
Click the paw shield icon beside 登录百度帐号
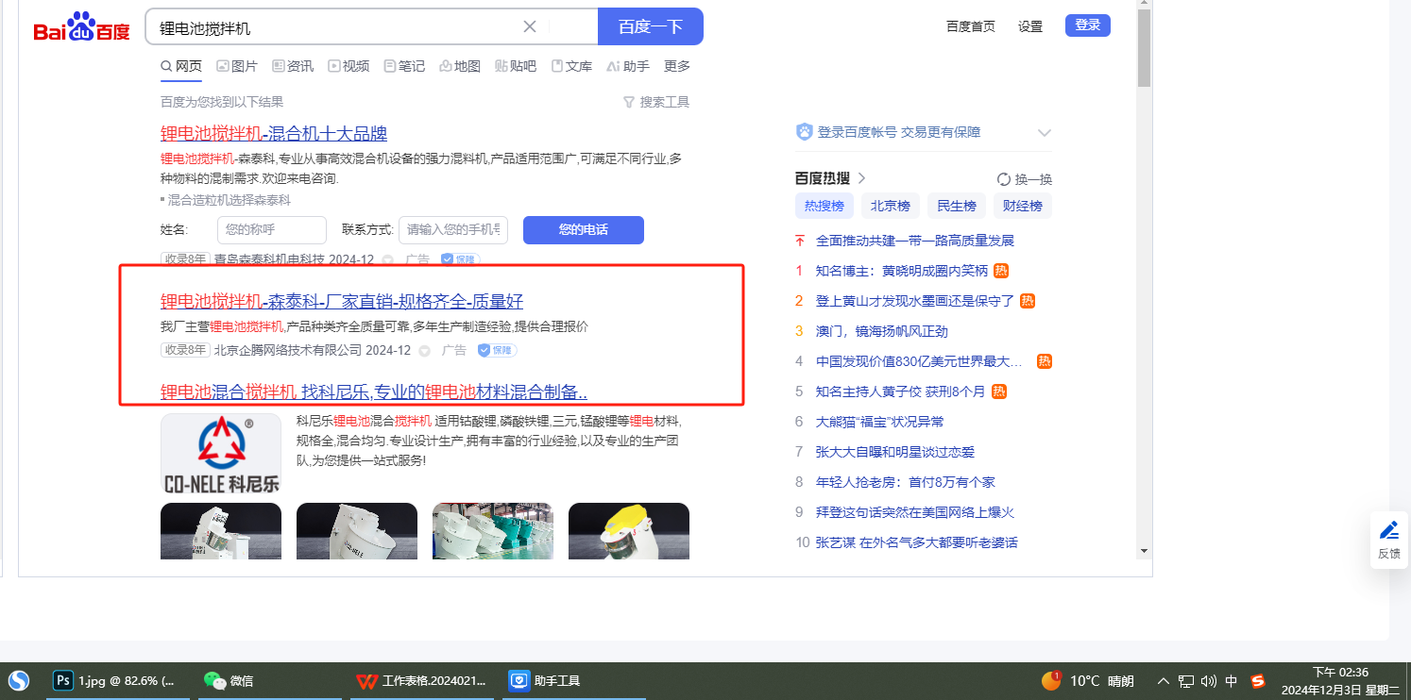coord(804,132)
